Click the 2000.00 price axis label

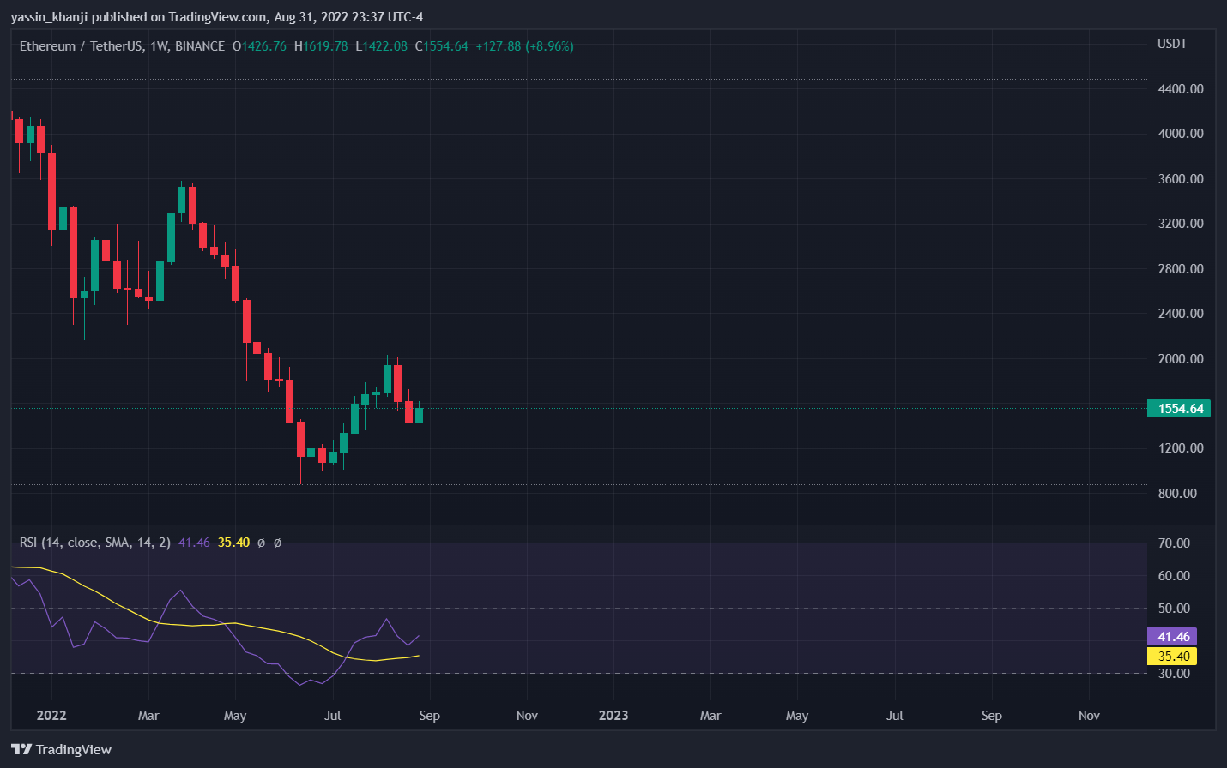tap(1181, 359)
